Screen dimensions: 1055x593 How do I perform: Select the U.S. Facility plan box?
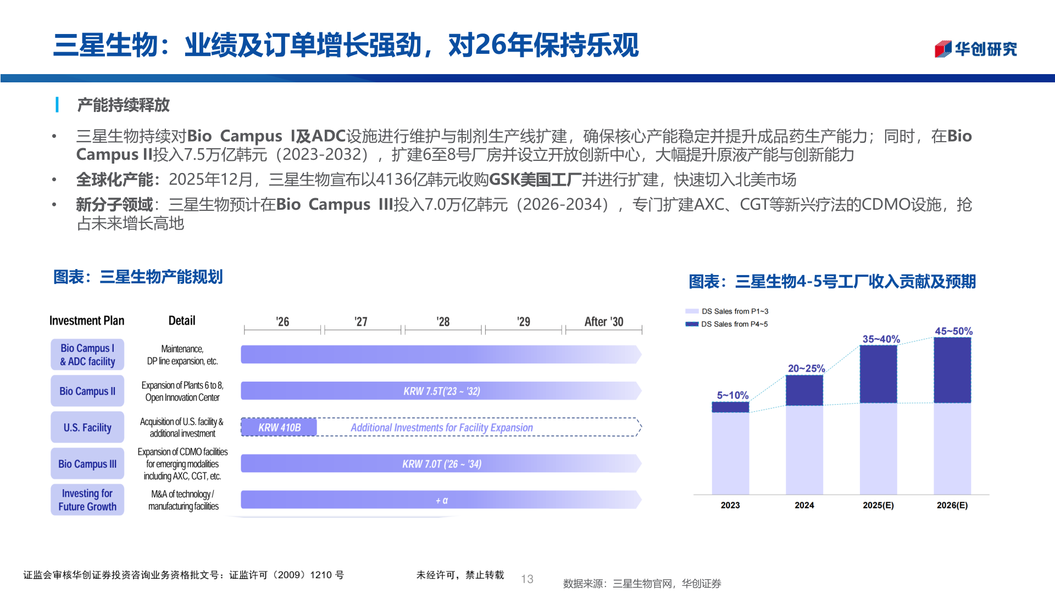[87, 427]
